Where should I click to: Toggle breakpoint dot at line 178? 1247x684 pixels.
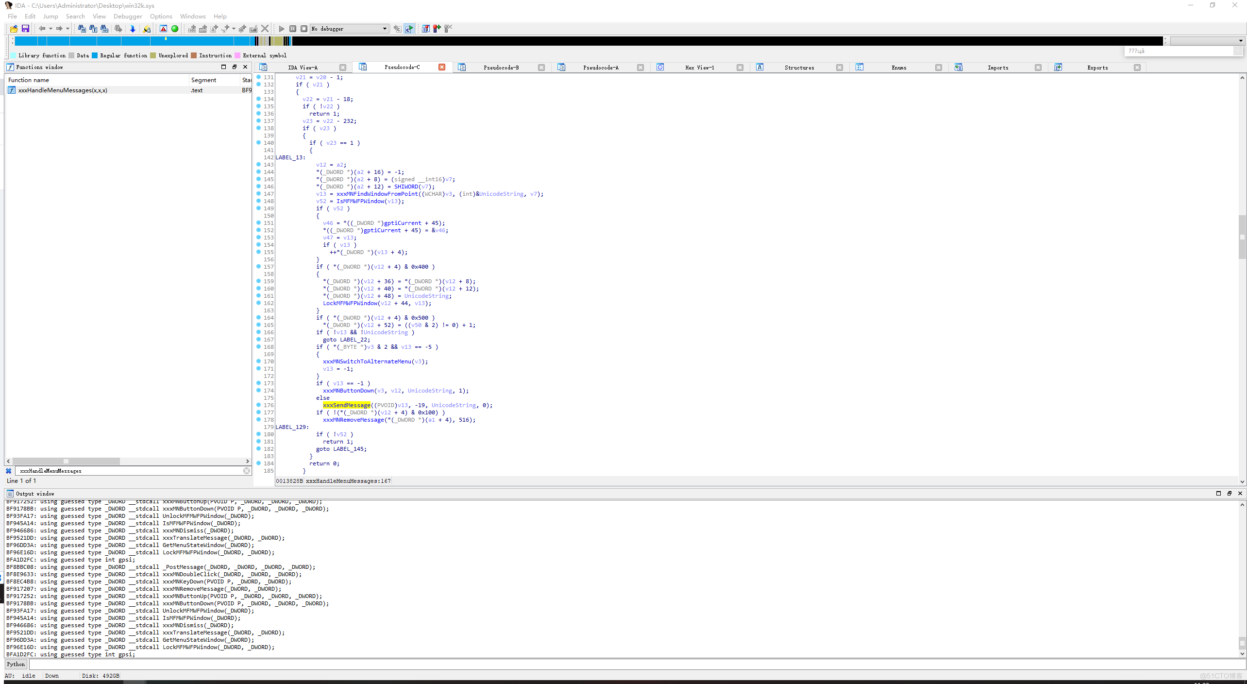pos(258,419)
